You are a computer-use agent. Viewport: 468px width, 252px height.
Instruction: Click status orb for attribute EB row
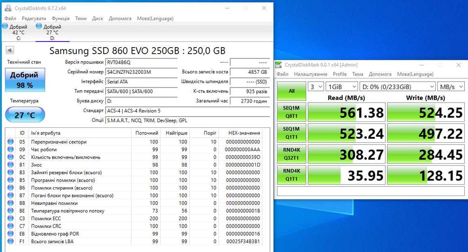[x=11, y=234]
